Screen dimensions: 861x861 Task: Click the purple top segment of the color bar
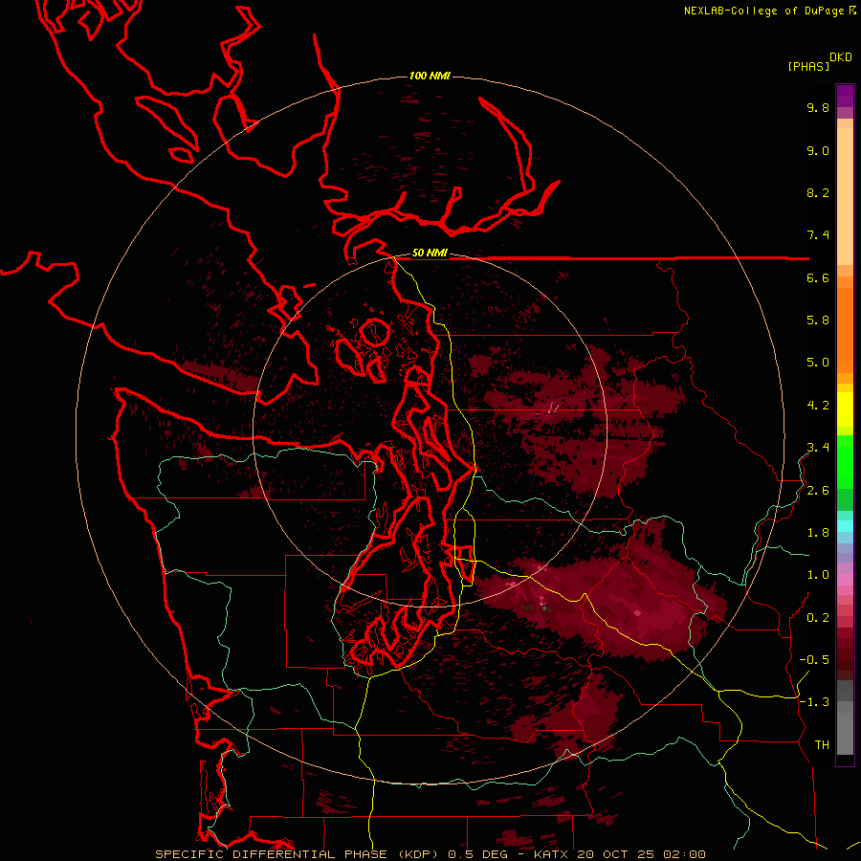[x=845, y=96]
